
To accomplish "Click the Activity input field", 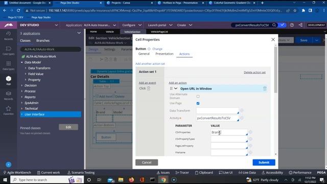I will click(218, 118).
